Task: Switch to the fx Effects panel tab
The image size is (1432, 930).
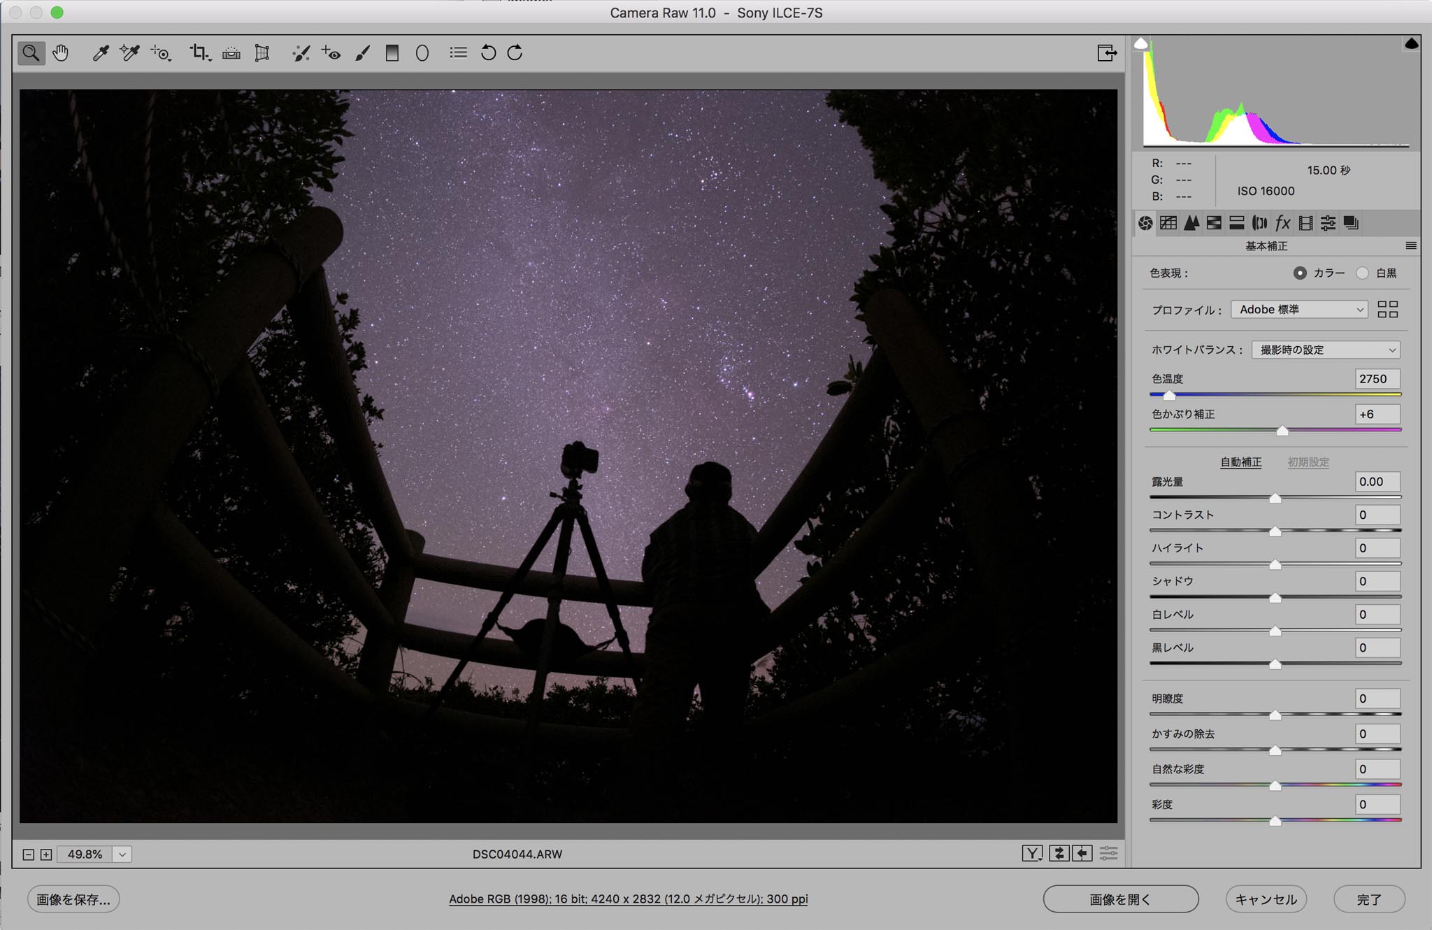Action: click(x=1282, y=223)
